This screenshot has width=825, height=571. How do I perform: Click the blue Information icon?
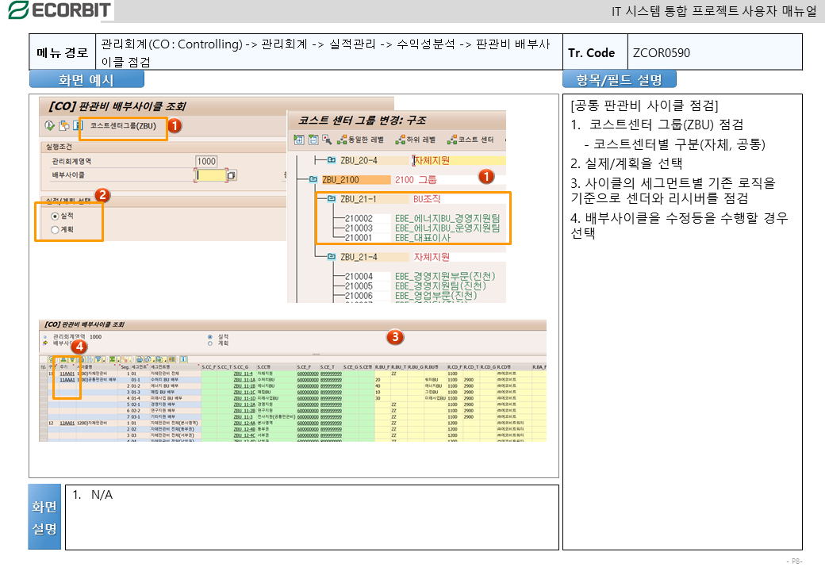(78, 125)
